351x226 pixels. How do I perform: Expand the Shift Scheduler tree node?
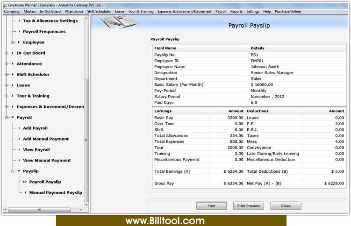[x=7, y=74]
